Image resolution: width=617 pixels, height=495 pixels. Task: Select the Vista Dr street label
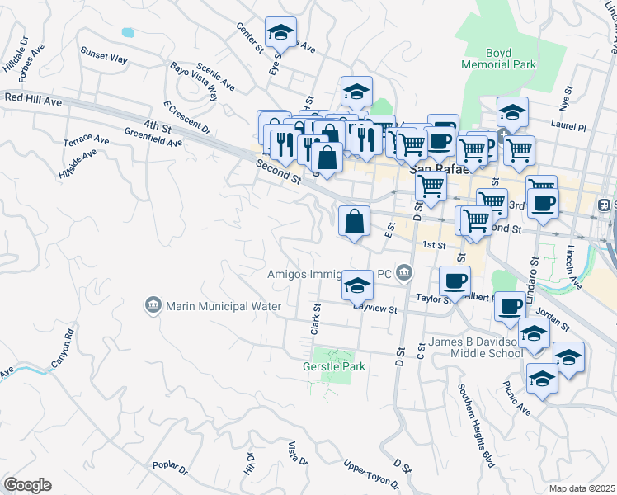298,453
